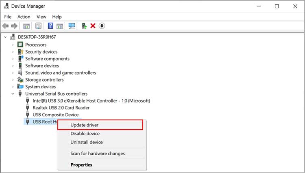Click USB icon beside Intel USB 3.0 Host Controller
This screenshot has width=305, height=173.
point(27,101)
